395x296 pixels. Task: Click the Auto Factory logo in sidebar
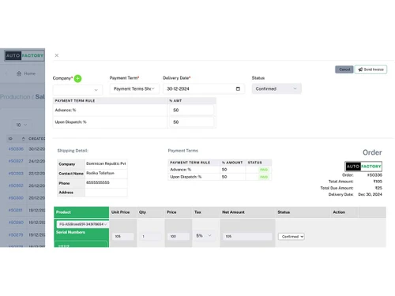tap(24, 55)
